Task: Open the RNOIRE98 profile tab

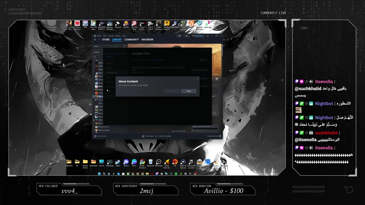Action: coord(147,40)
